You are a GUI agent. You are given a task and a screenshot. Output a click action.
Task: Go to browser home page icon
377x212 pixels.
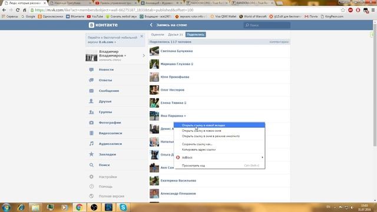tap(24, 10)
